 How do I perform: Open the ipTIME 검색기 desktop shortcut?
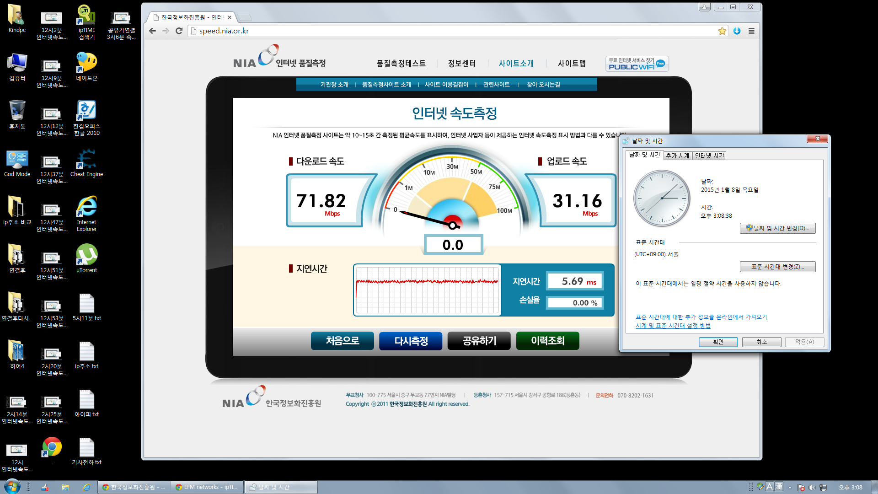(86, 21)
